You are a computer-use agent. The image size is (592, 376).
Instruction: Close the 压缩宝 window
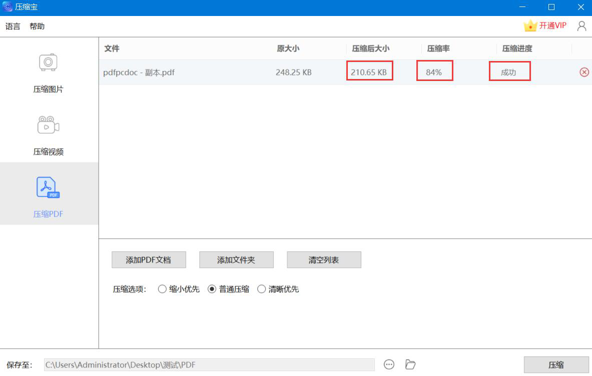click(x=580, y=7)
